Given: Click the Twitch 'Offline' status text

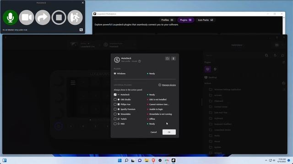Looking at the screenshot, I should point(152,119).
